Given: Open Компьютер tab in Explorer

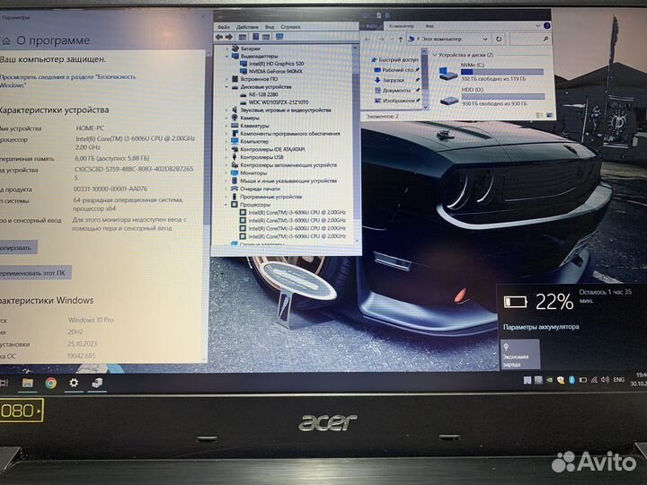Looking at the screenshot, I should click(402, 26).
